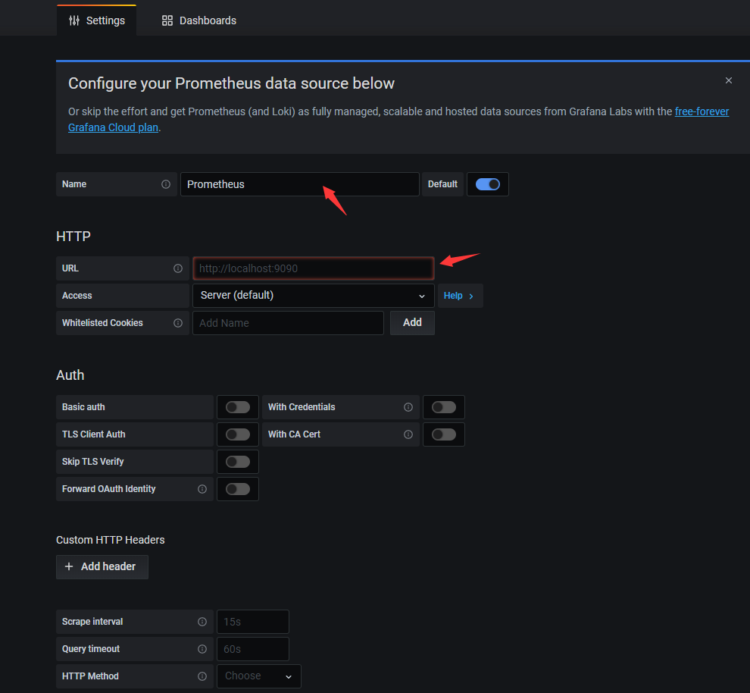Click the With CA Cert info icon
Image resolution: width=750 pixels, height=693 pixels.
click(408, 434)
